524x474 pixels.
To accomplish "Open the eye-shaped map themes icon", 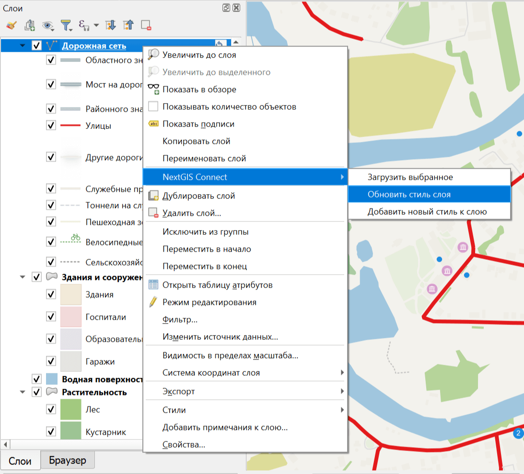I will (47, 25).
